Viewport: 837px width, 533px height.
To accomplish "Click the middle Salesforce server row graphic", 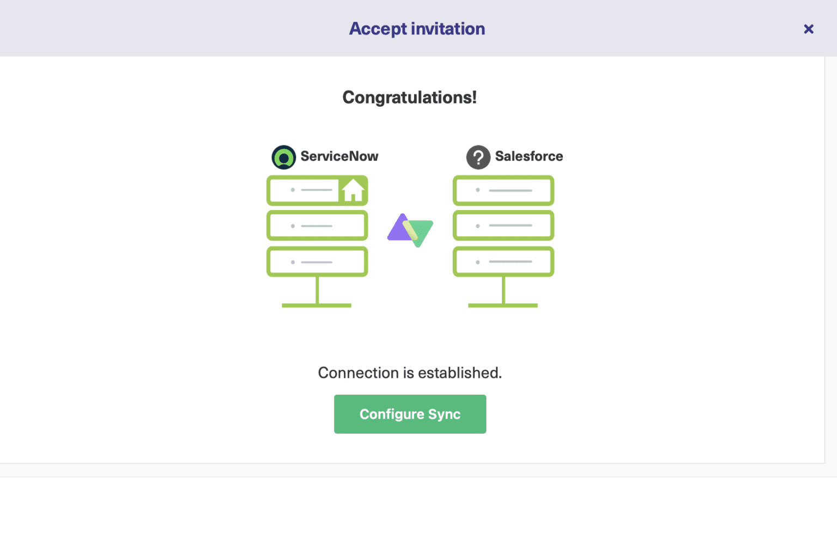I will (503, 225).
